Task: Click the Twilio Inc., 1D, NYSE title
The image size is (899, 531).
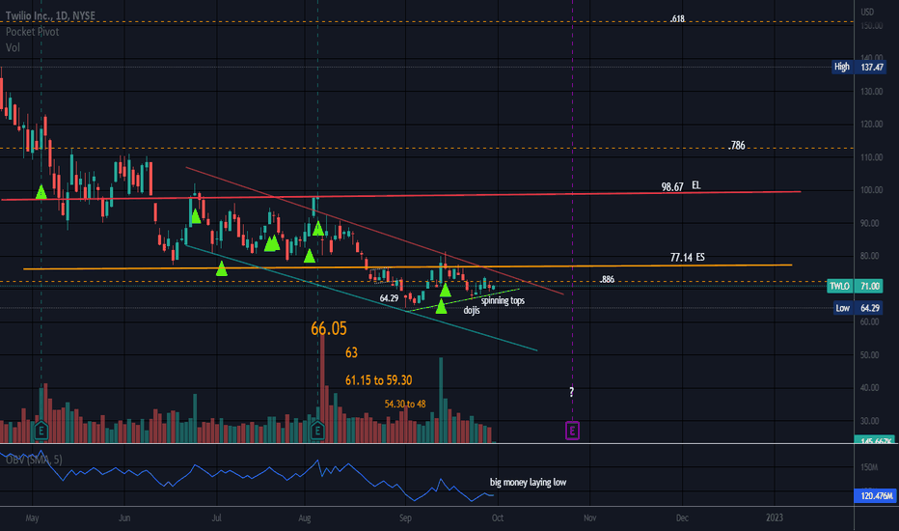Action: tap(50, 15)
